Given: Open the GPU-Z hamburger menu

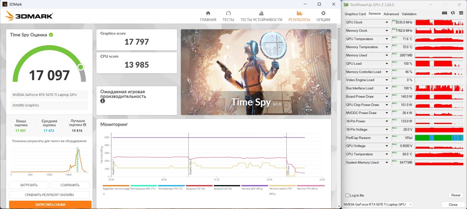Looking at the screenshot, I should click(x=461, y=13).
